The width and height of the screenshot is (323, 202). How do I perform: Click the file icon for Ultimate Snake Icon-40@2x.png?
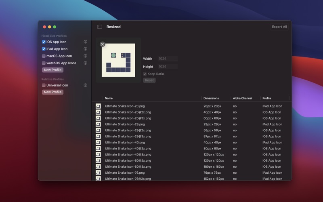tap(98, 148)
